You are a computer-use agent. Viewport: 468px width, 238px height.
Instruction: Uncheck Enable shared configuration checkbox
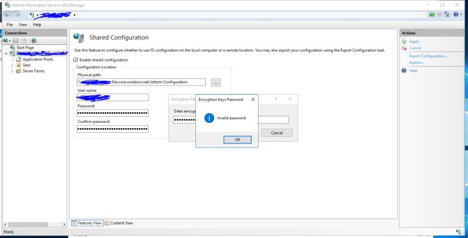pyautogui.click(x=75, y=60)
